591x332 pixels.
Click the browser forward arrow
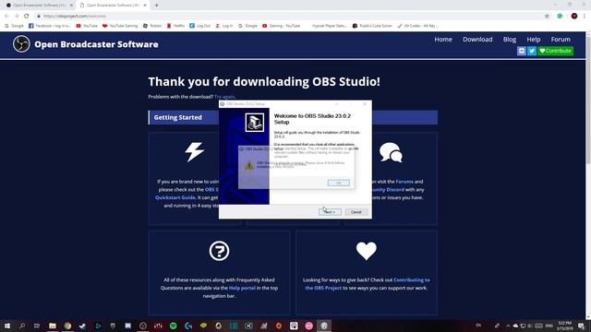[x=17, y=17]
